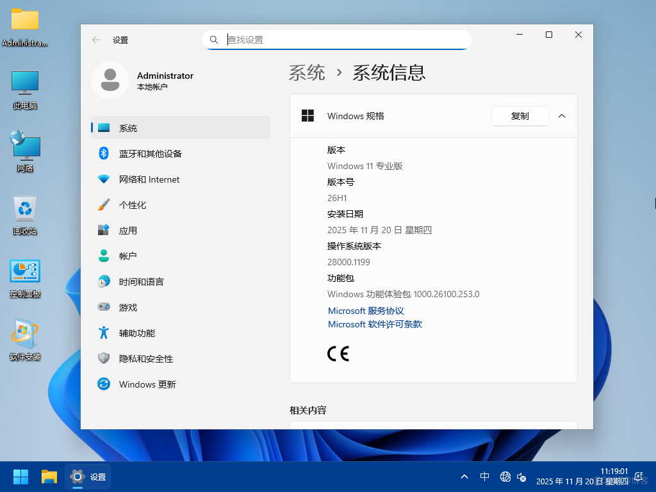Image resolution: width=656 pixels, height=492 pixels.
Task: Expand hidden icons in the system tray
Action: click(x=464, y=476)
